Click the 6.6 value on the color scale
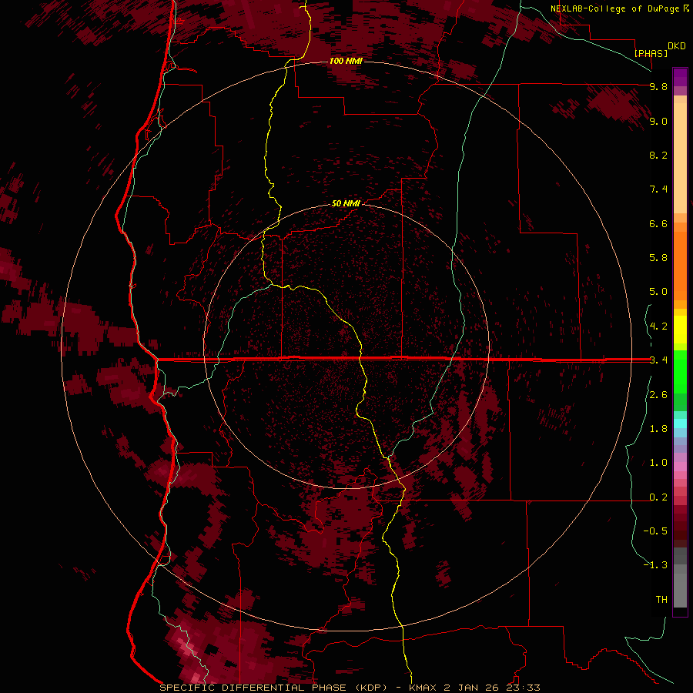Screen dimensions: 693x693 658,223
